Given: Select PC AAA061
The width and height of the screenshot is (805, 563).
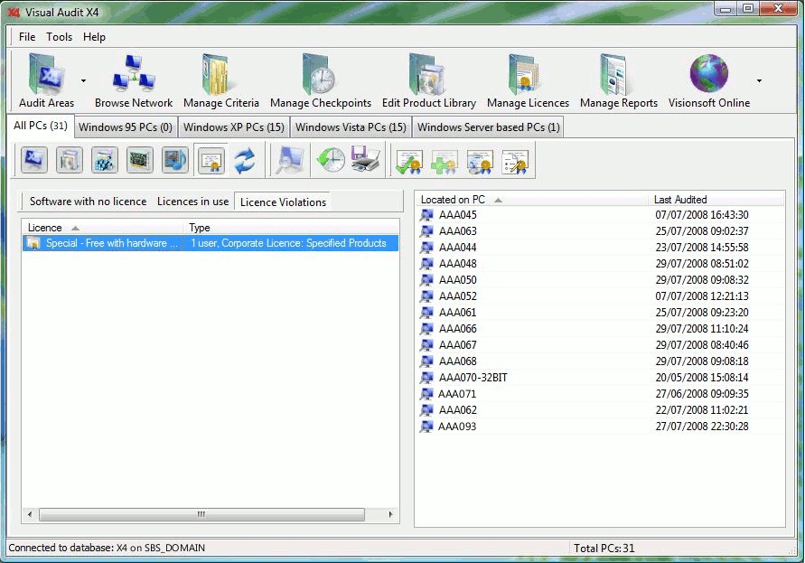Looking at the screenshot, I should [457, 313].
